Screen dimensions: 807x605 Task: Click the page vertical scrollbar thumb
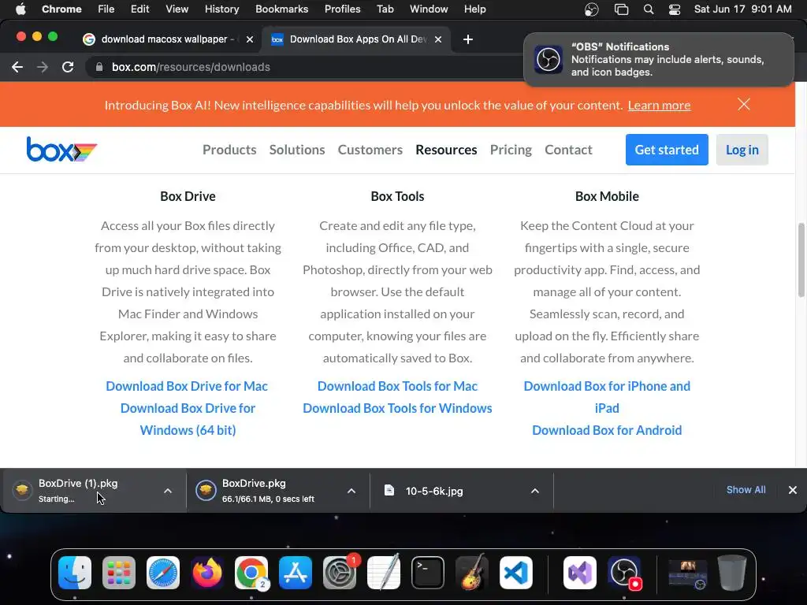(801, 260)
